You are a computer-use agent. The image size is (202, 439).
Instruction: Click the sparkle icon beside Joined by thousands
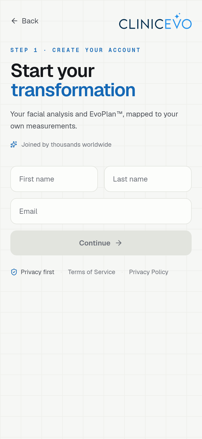[x=14, y=144]
